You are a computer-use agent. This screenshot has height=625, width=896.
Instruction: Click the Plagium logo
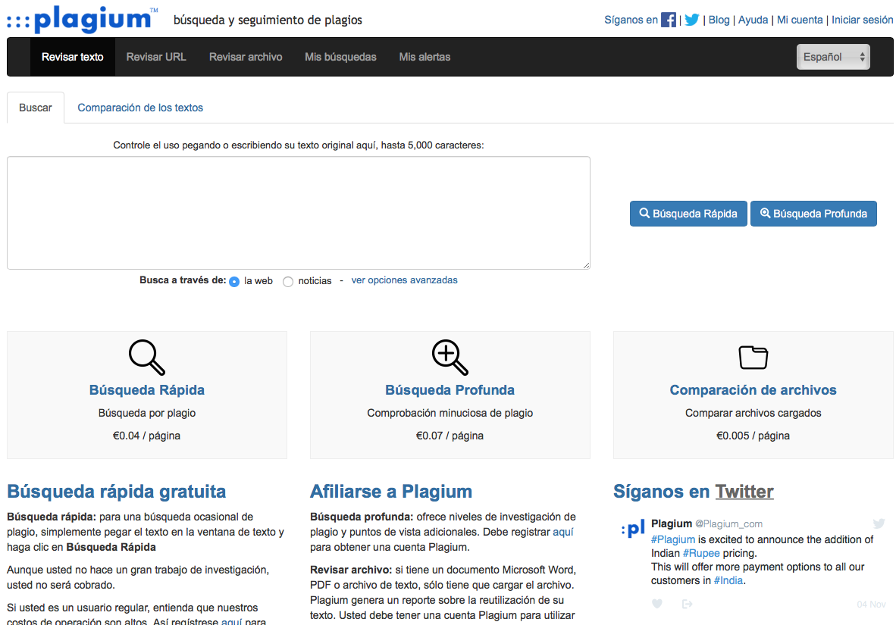(x=83, y=20)
